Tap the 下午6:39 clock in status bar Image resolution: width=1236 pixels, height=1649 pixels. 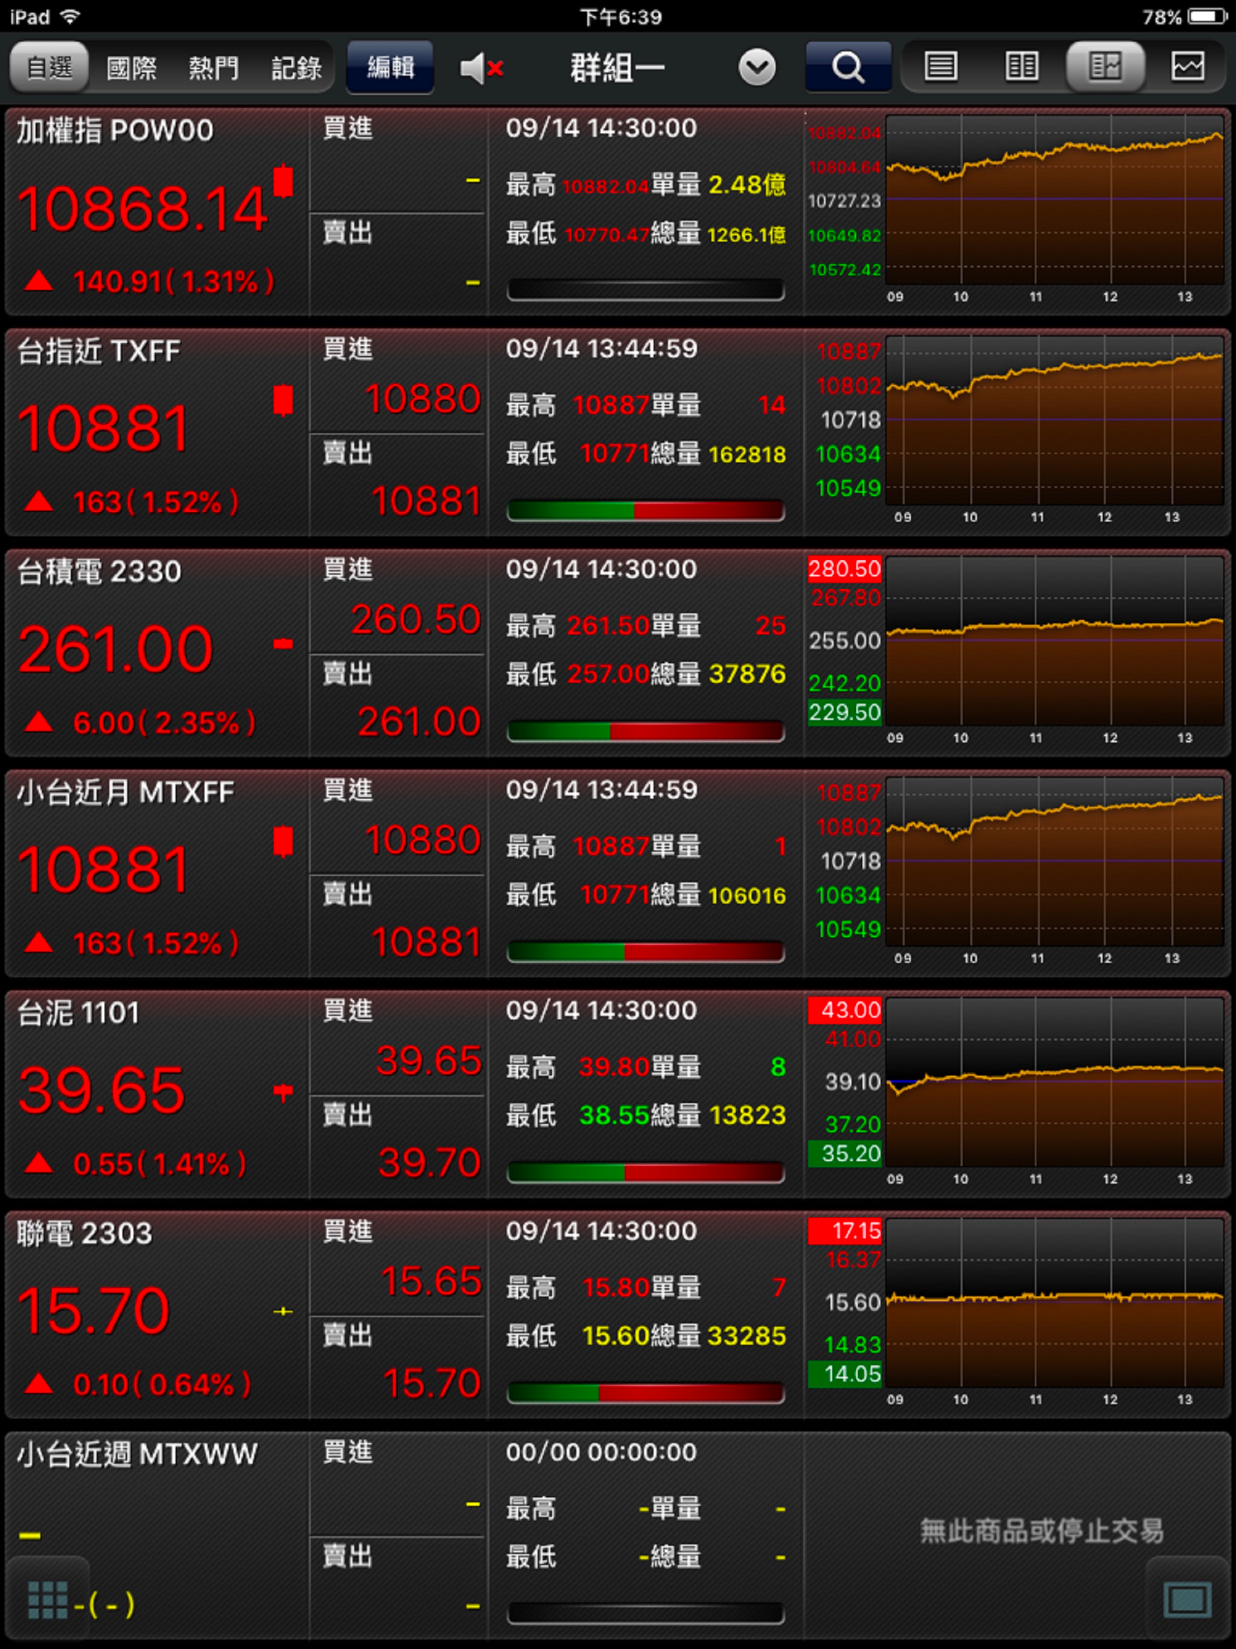point(620,16)
